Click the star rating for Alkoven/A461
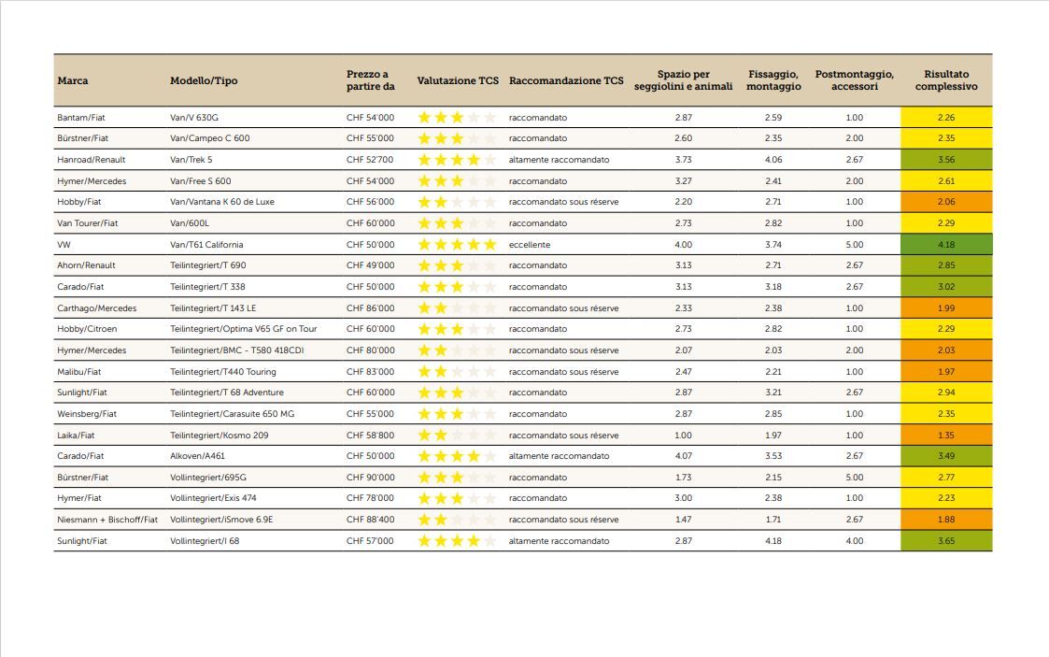Viewport: 1049px width, 657px height. tap(457, 456)
